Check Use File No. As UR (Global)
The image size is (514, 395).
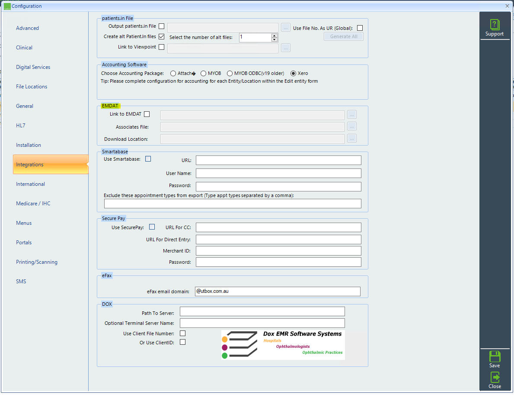coord(359,27)
